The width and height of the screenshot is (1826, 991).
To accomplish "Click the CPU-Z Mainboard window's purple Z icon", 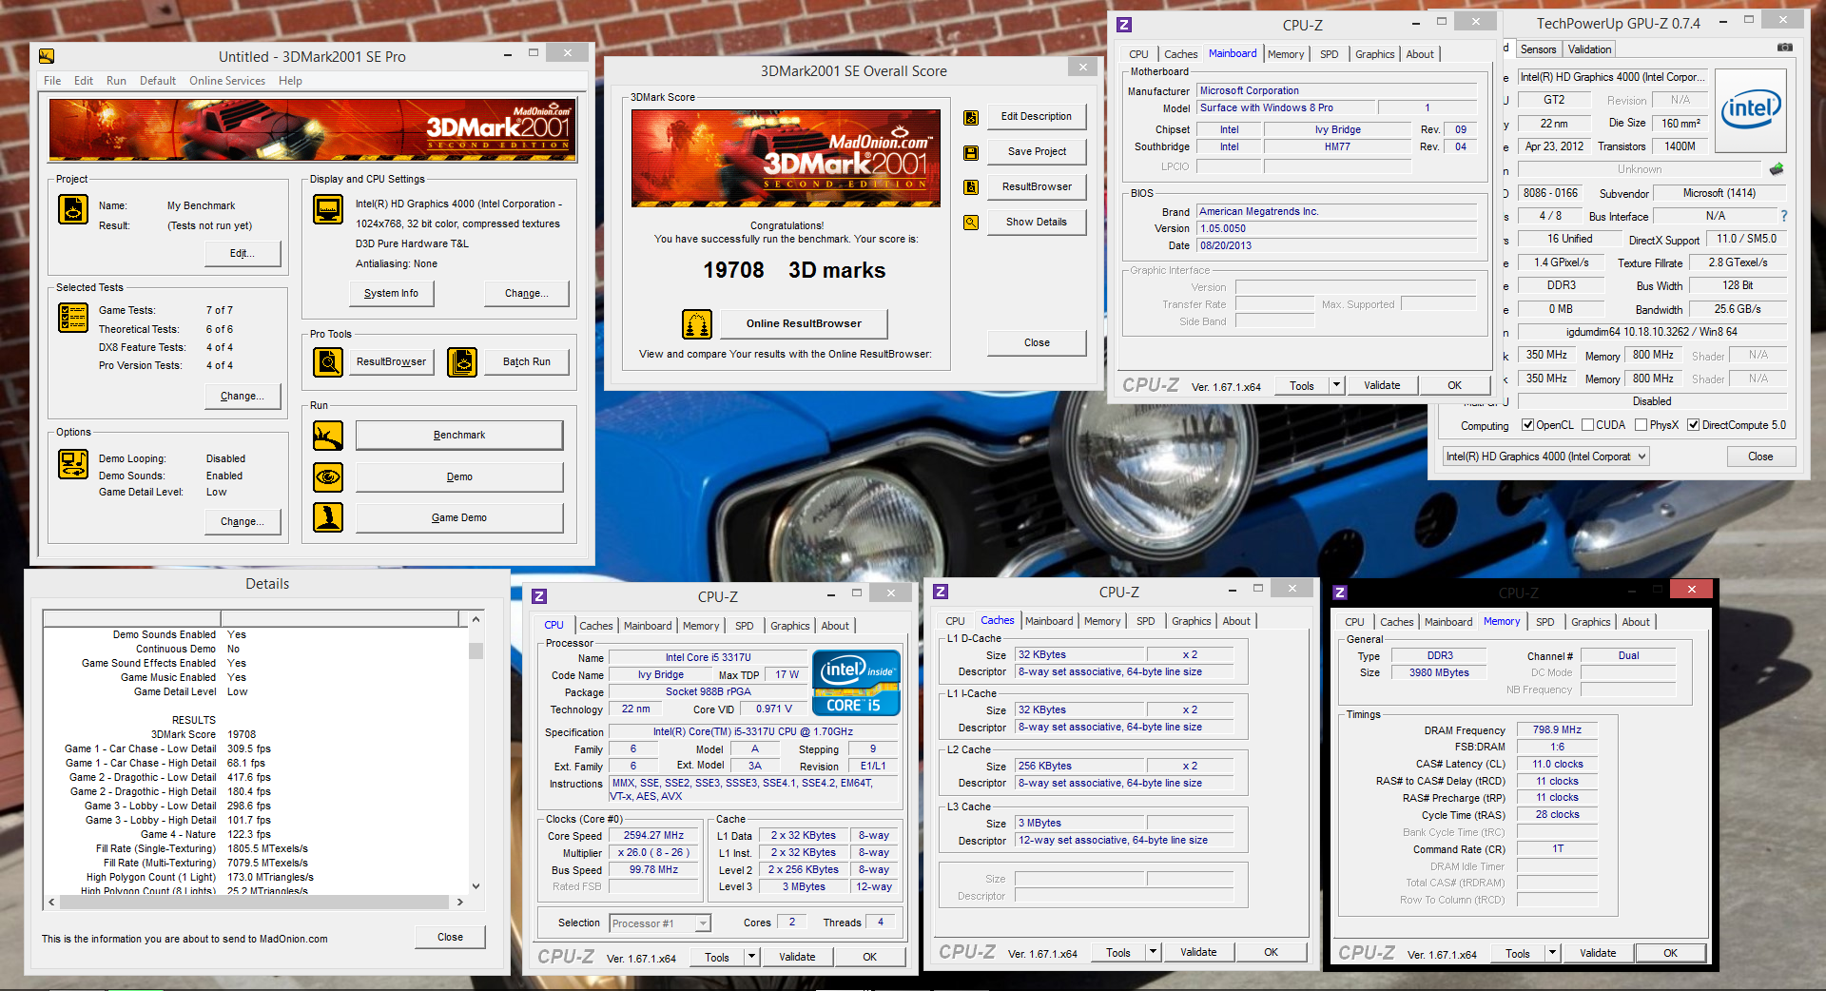I will click(1123, 25).
